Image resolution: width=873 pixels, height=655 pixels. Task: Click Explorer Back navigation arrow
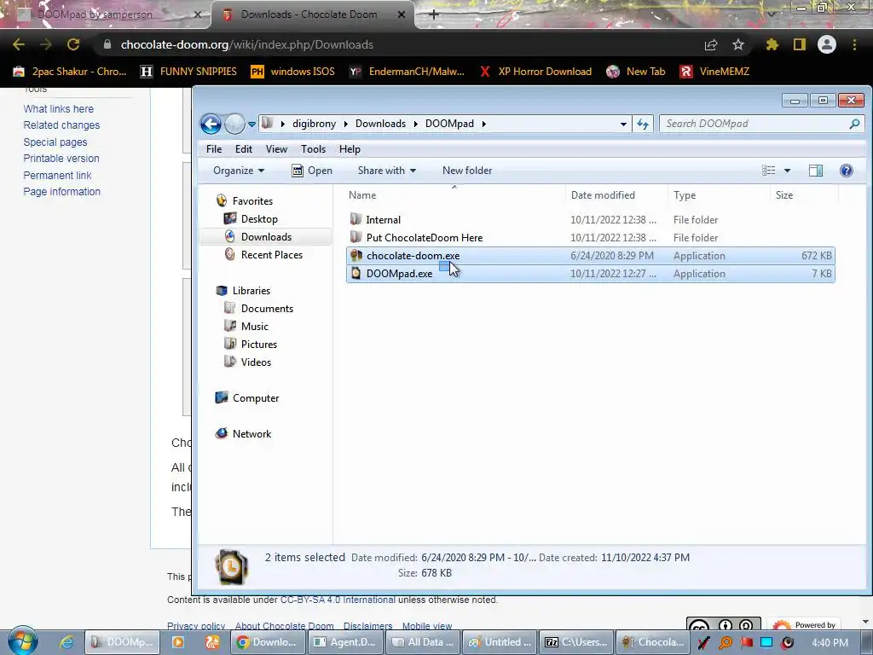coord(211,124)
